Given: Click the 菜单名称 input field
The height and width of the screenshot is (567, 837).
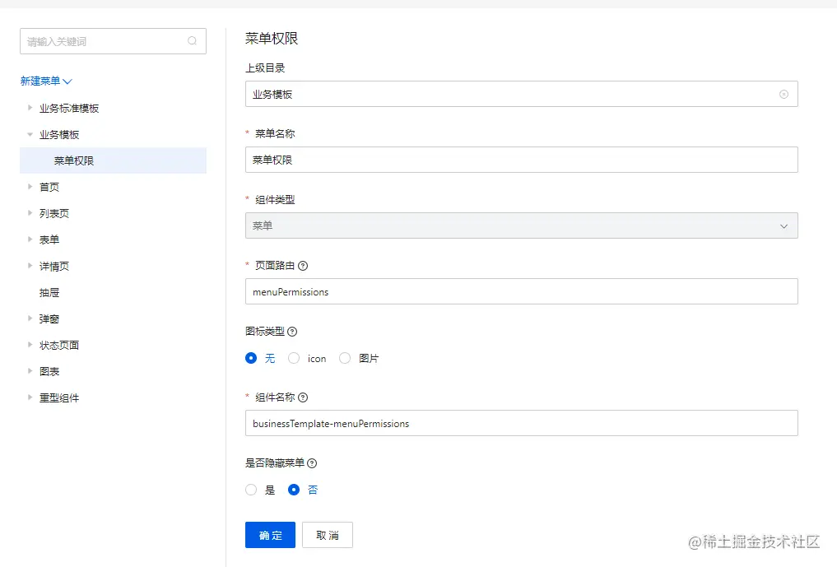Looking at the screenshot, I should point(522,160).
